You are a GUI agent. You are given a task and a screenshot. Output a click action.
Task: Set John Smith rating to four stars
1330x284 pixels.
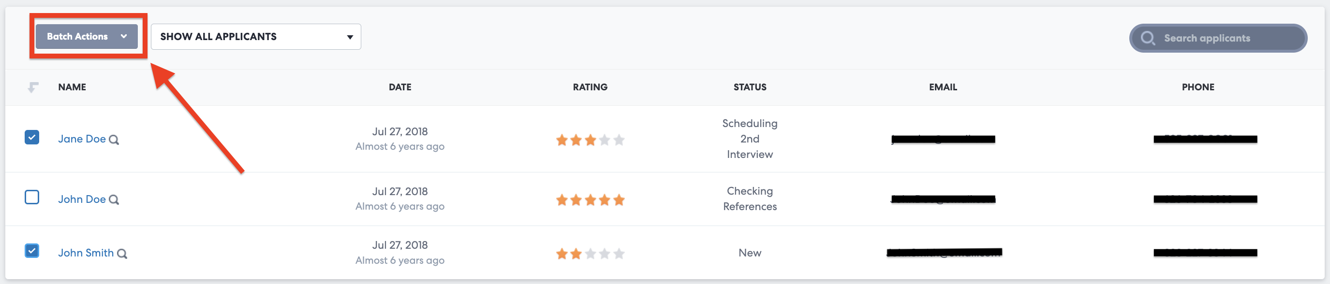[605, 254]
